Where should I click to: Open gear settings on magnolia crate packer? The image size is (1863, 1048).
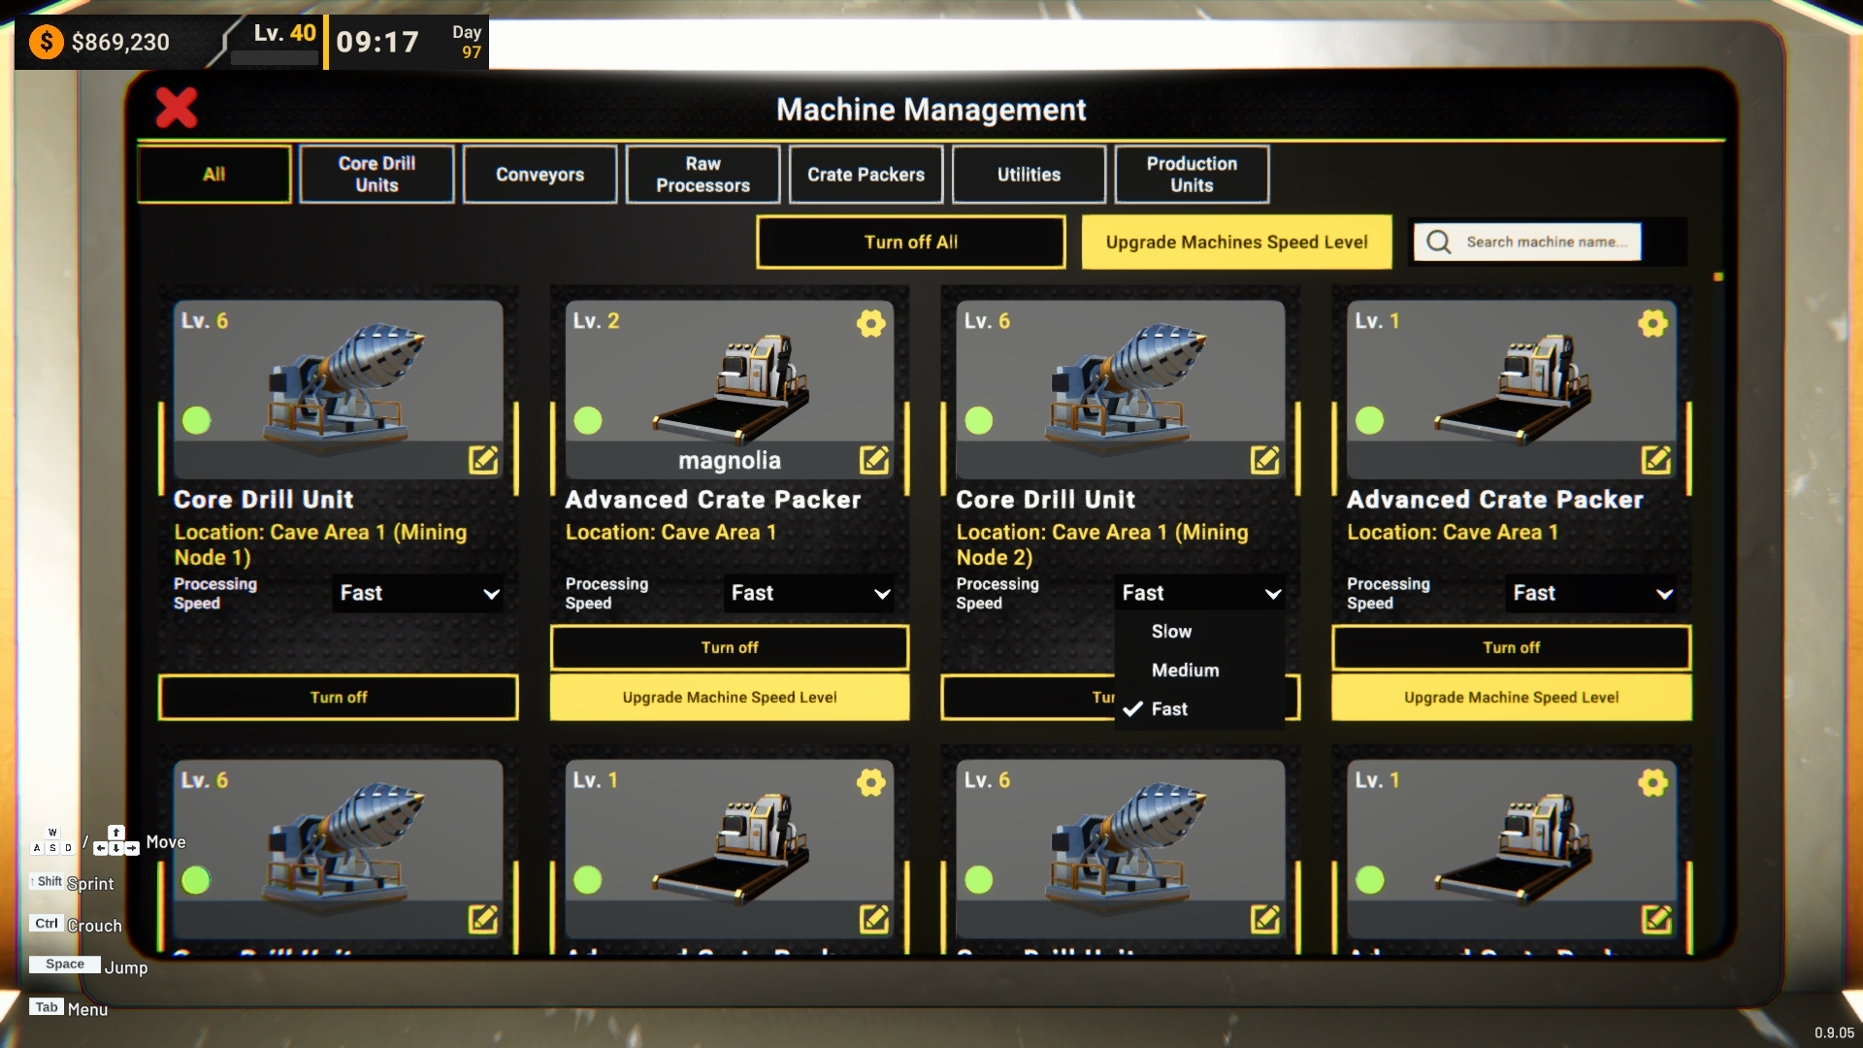tap(870, 323)
